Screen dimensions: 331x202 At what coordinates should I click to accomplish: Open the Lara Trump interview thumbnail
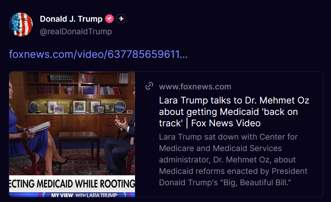pyautogui.click(x=72, y=134)
